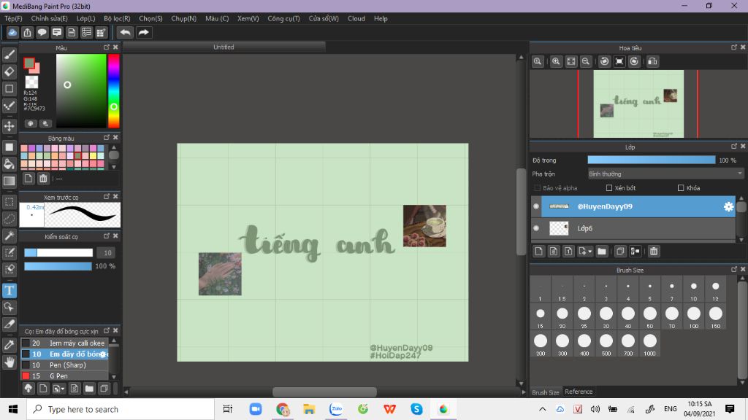This screenshot has height=420, width=748.
Task: Click the canvas horizontal scrollbar
Action: click(324, 392)
